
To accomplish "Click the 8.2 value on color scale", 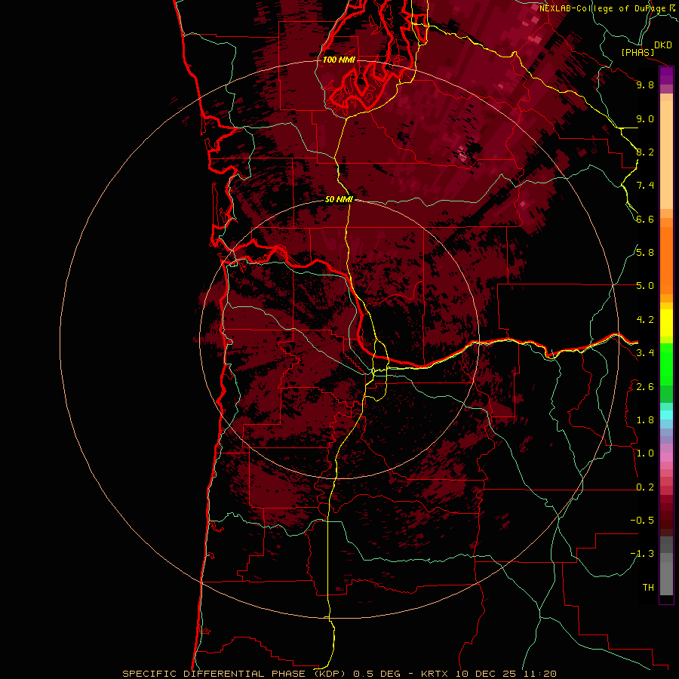I will pyautogui.click(x=645, y=152).
